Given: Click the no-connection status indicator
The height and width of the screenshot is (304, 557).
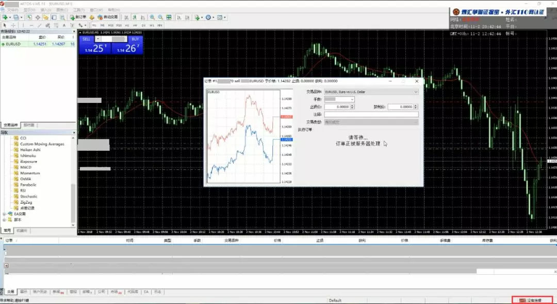Looking at the screenshot, I should (x=532, y=300).
